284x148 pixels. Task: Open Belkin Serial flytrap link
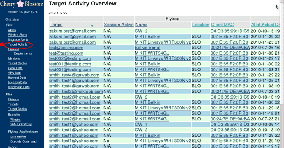147,48
